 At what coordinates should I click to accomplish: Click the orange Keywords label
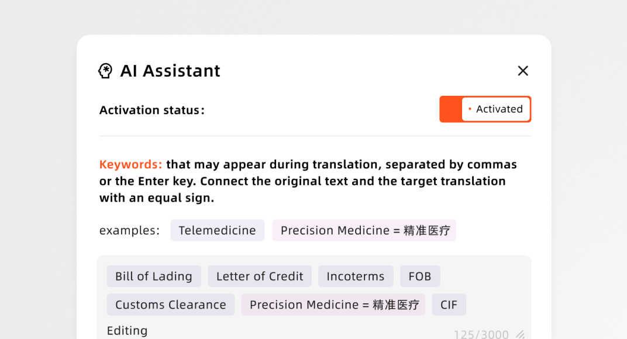[x=130, y=164]
